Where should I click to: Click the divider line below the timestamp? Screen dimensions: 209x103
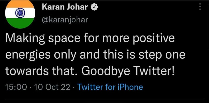(104, 100)
